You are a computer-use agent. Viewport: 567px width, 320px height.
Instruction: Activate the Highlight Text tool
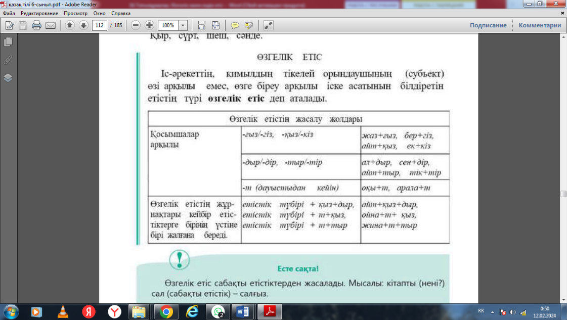(x=249, y=25)
